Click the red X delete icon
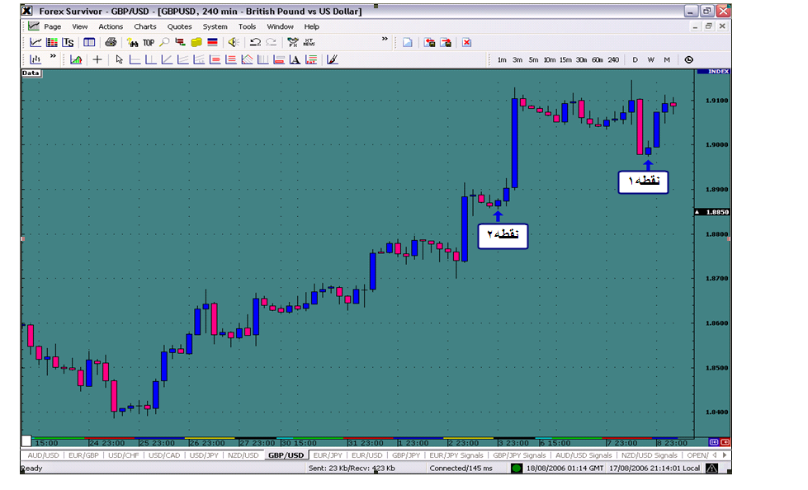 click(x=466, y=42)
